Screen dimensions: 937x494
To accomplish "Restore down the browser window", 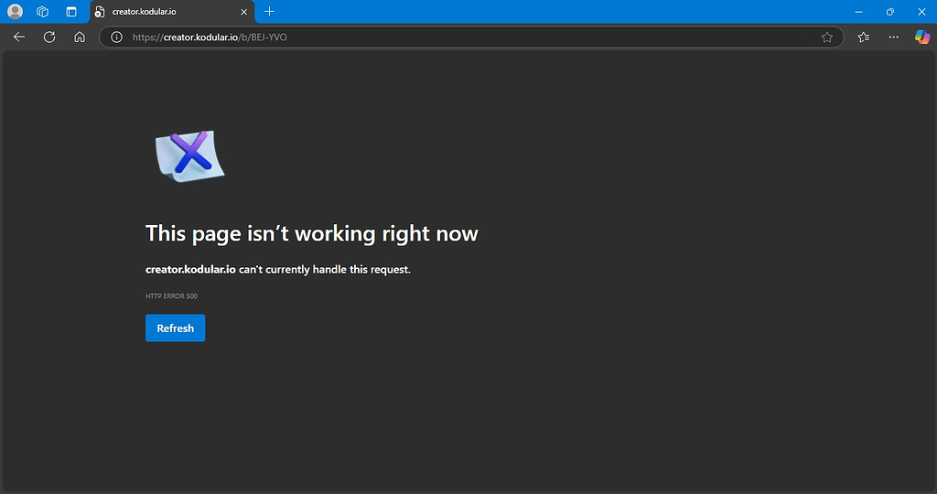I will (889, 12).
